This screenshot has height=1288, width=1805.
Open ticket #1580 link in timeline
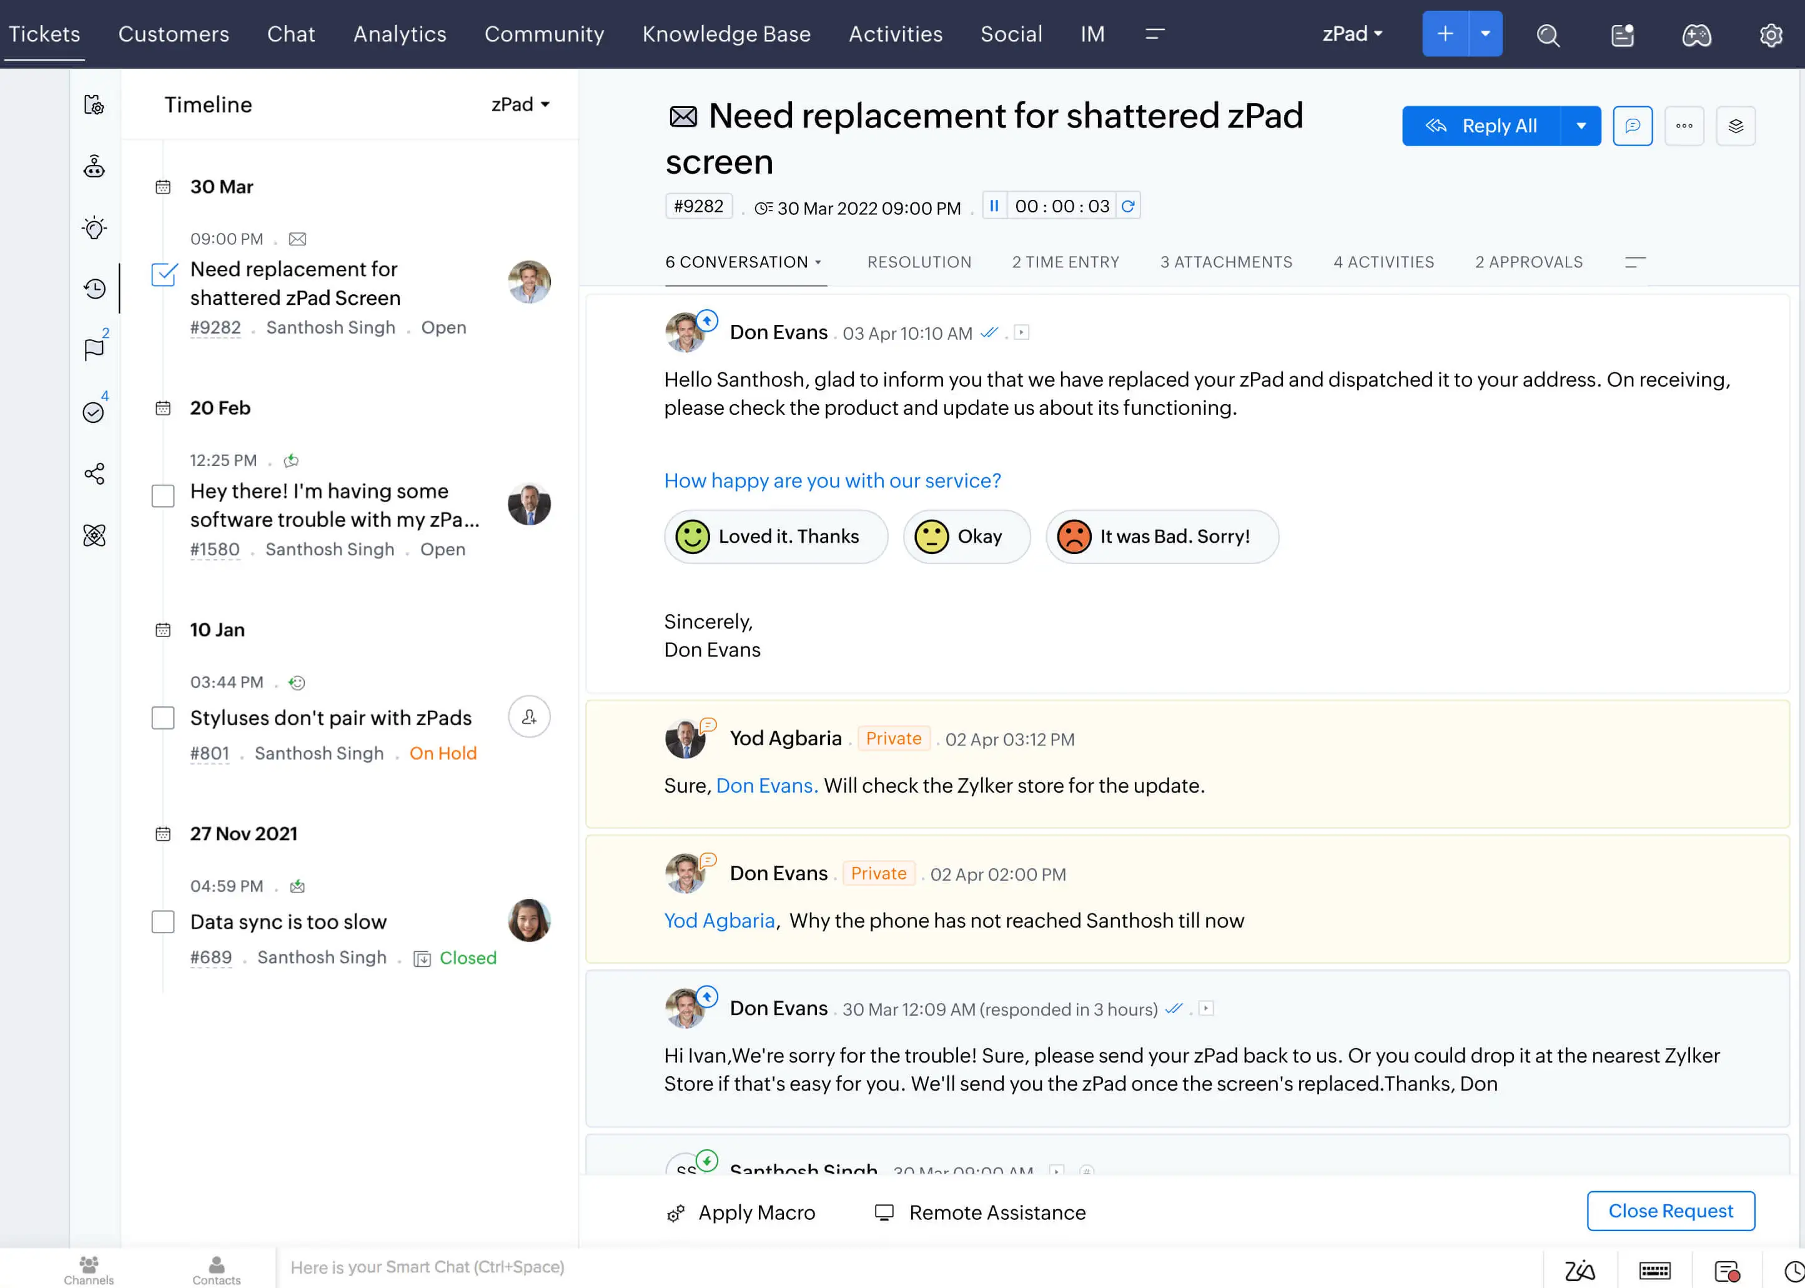click(x=215, y=550)
